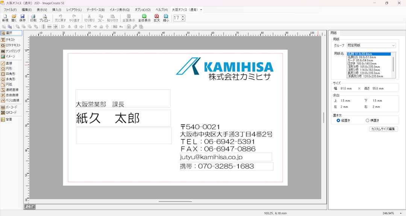Click the やり直す (Redo) icon

74,18
